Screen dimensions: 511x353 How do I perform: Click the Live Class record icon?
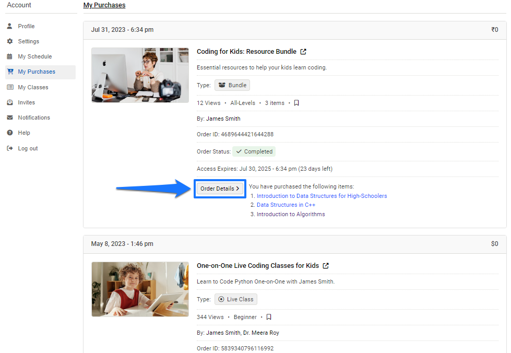(221, 299)
